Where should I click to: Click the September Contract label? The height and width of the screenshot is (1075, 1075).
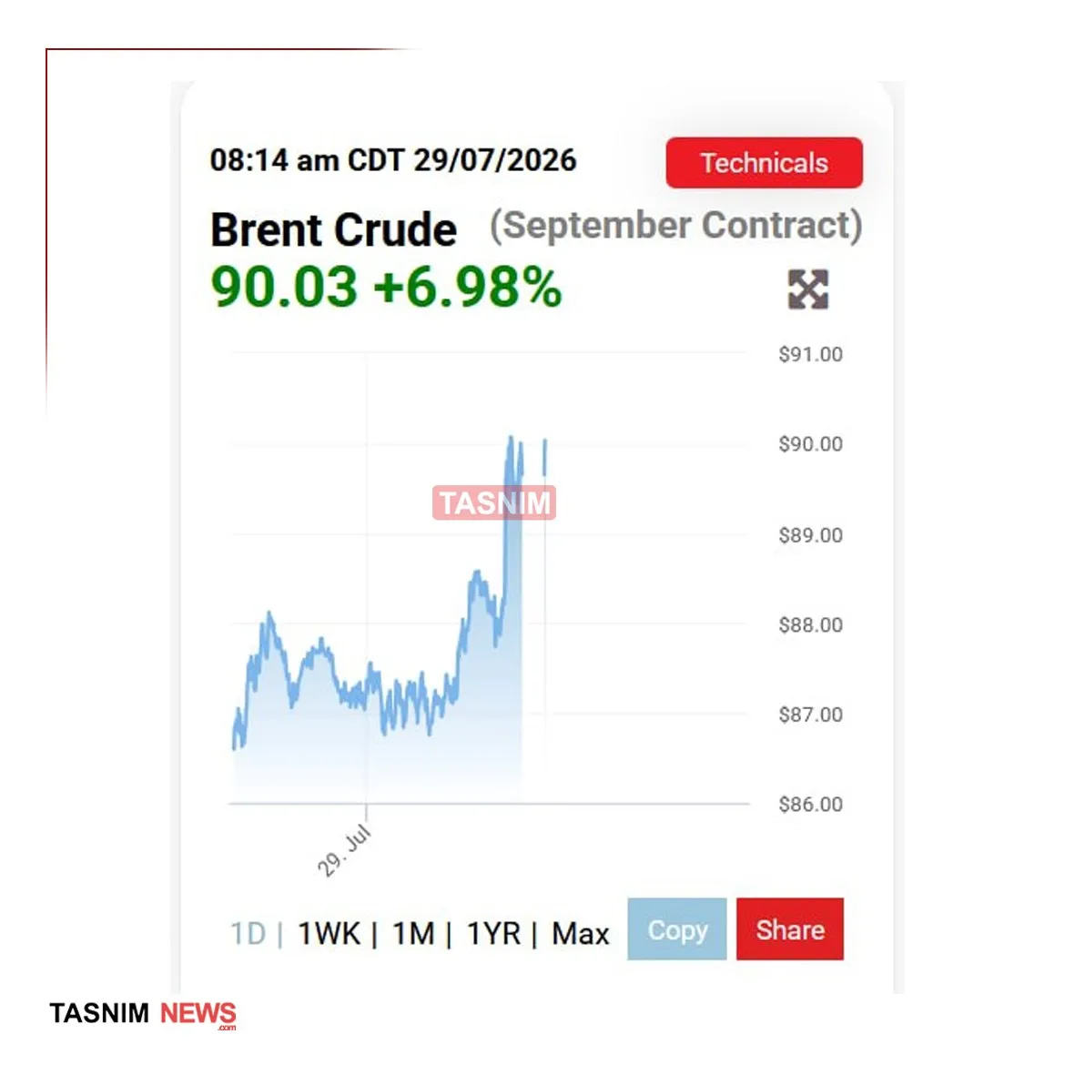[676, 227]
